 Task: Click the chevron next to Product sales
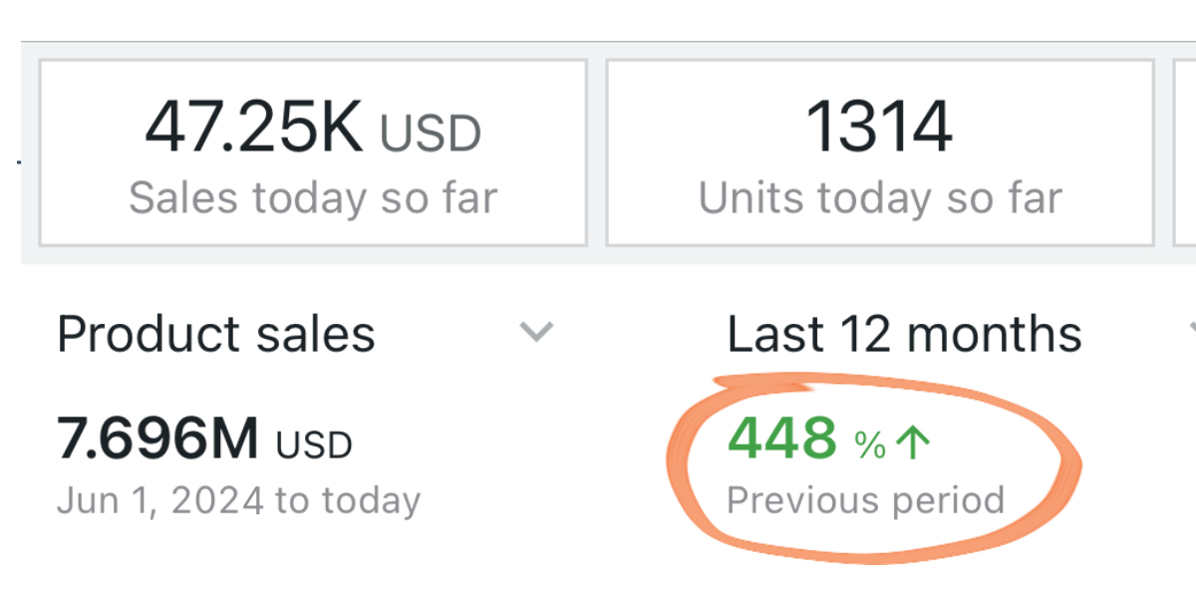point(535,330)
